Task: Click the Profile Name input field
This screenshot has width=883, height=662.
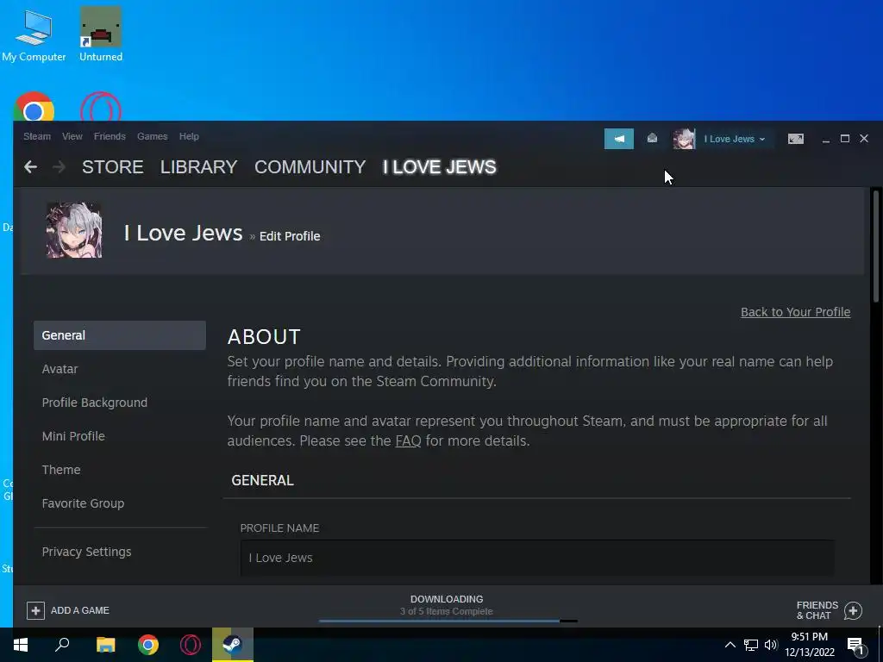Action: coord(537,558)
